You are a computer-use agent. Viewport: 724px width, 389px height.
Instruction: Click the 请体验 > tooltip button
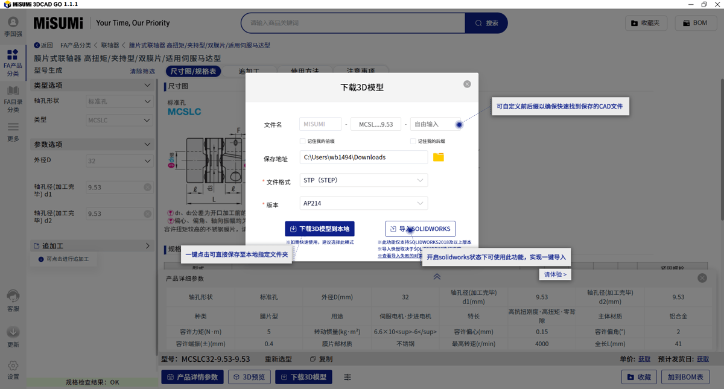(555, 274)
